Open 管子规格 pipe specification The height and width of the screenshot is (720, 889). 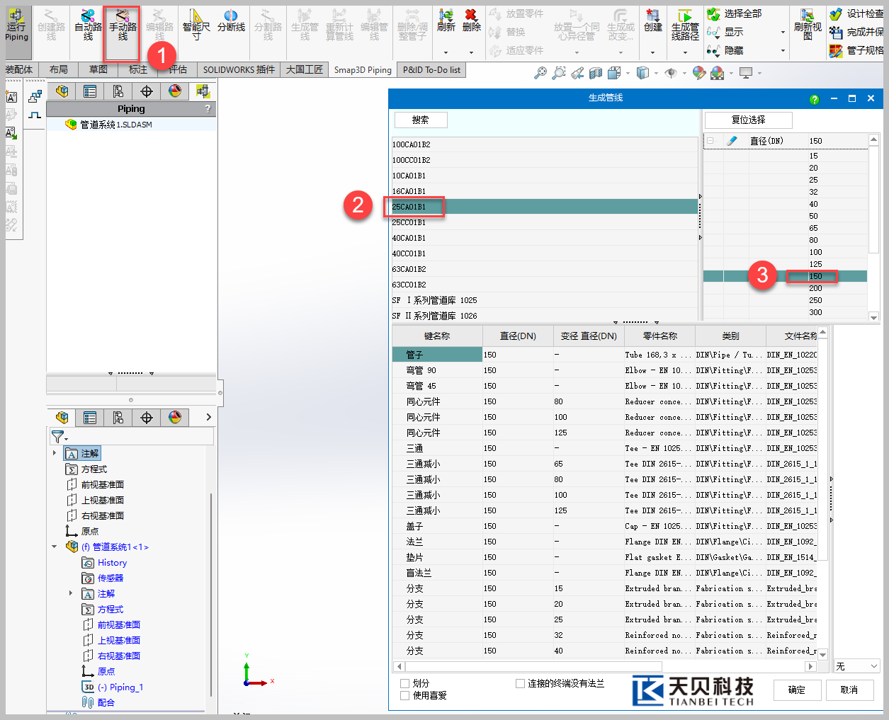point(857,50)
